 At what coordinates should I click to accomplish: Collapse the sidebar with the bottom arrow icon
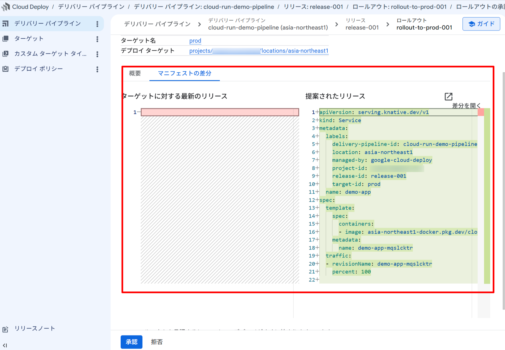(x=5, y=345)
